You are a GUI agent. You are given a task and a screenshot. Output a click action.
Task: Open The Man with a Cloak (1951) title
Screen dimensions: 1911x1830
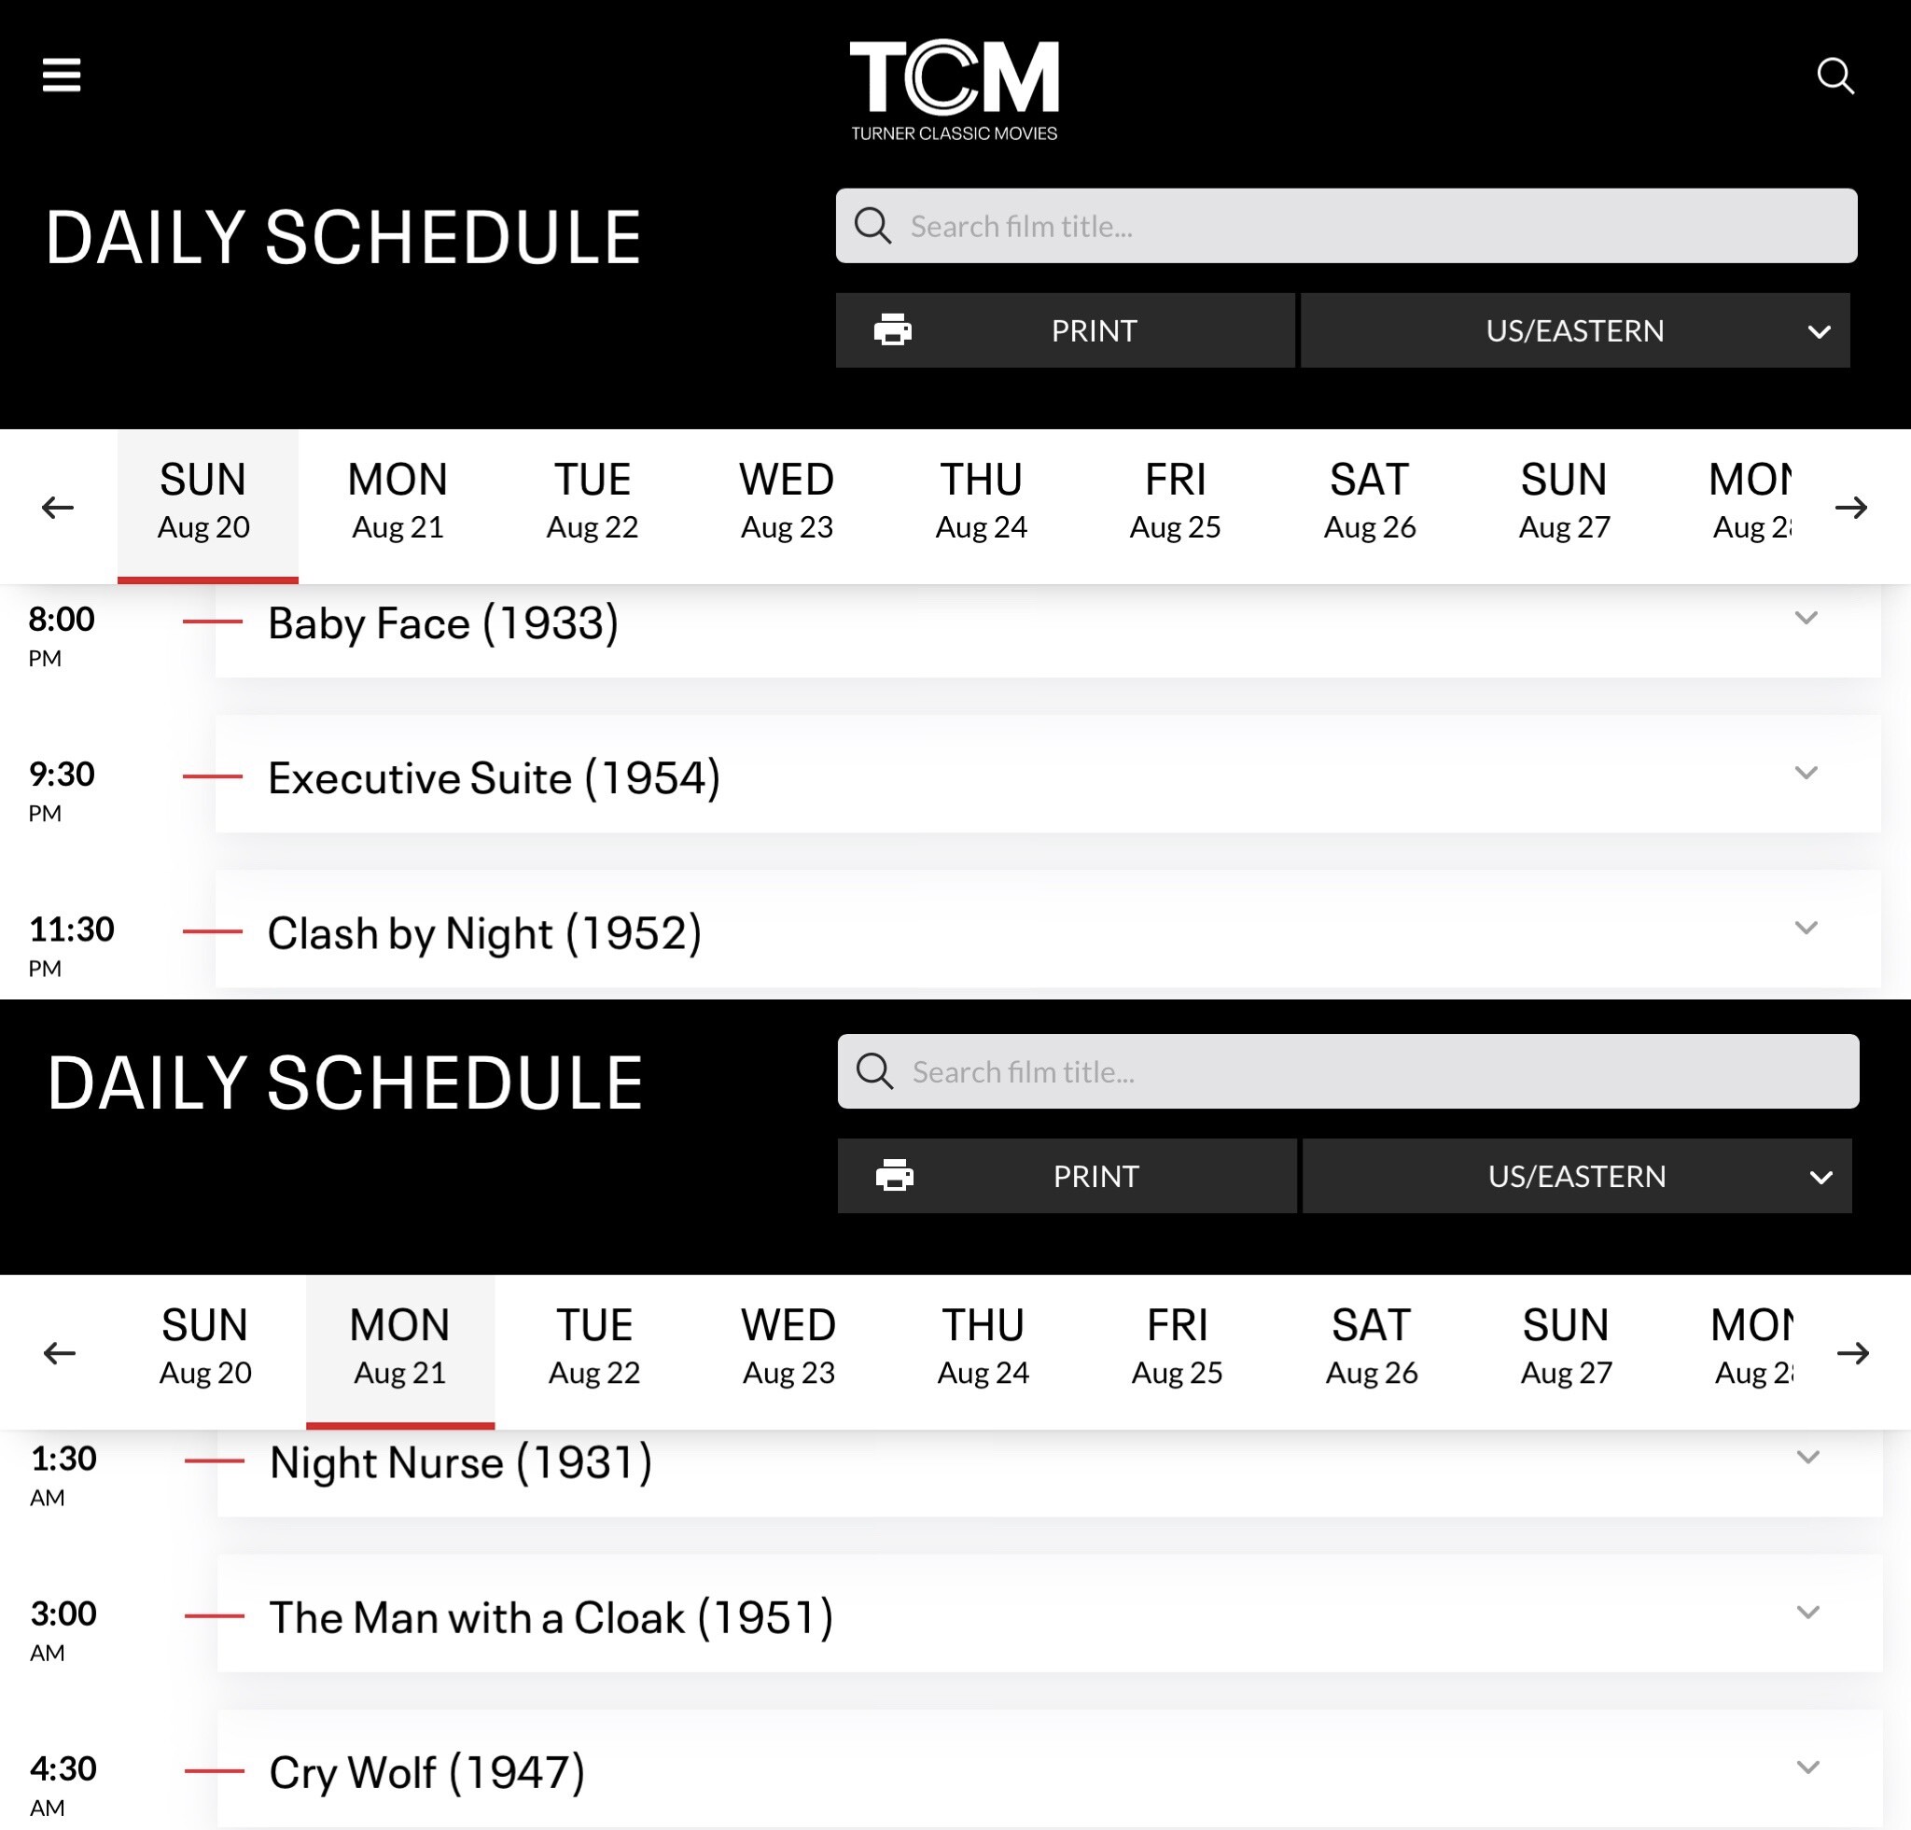551,1617
